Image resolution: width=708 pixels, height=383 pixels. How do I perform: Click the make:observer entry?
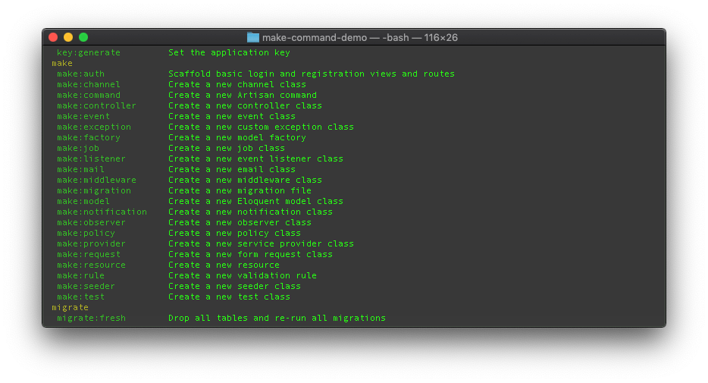(x=91, y=222)
